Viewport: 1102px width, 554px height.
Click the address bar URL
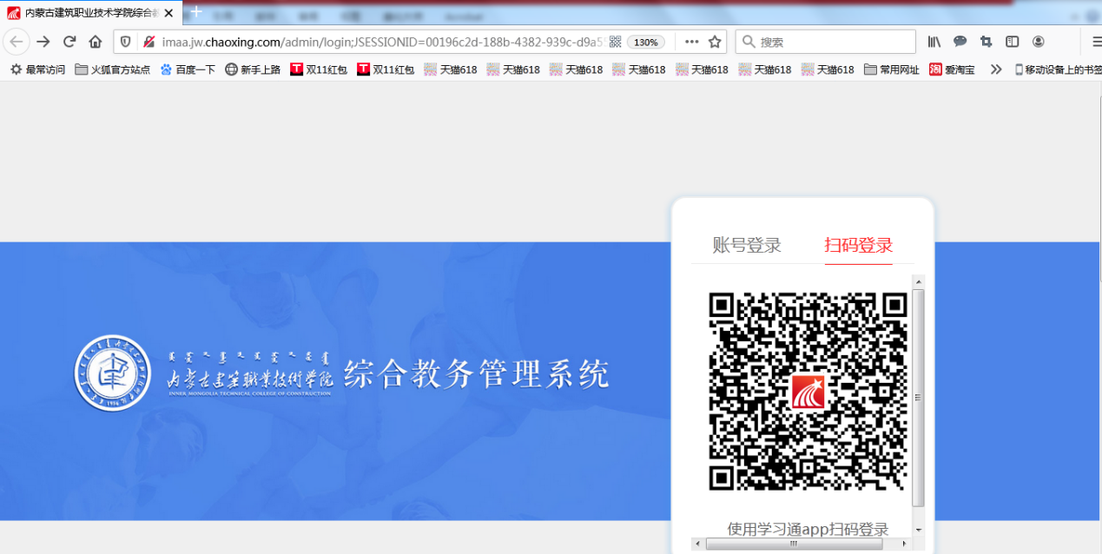tap(382, 42)
